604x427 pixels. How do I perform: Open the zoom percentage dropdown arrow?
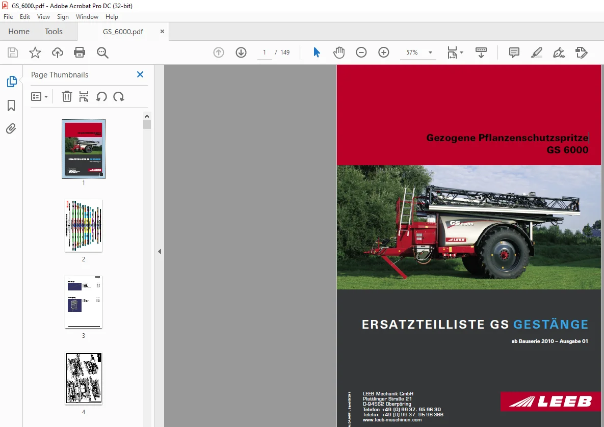(x=430, y=52)
